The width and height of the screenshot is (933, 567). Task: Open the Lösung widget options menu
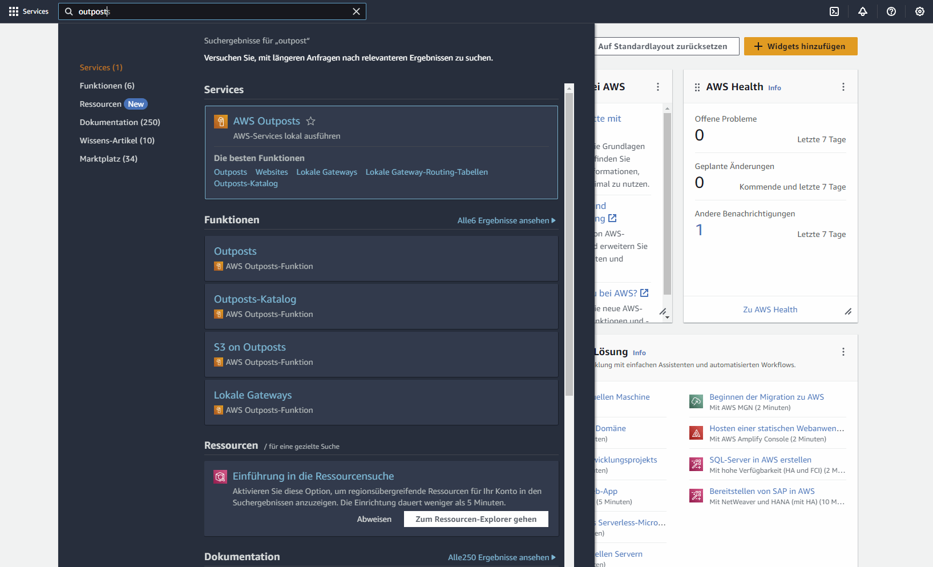(843, 352)
